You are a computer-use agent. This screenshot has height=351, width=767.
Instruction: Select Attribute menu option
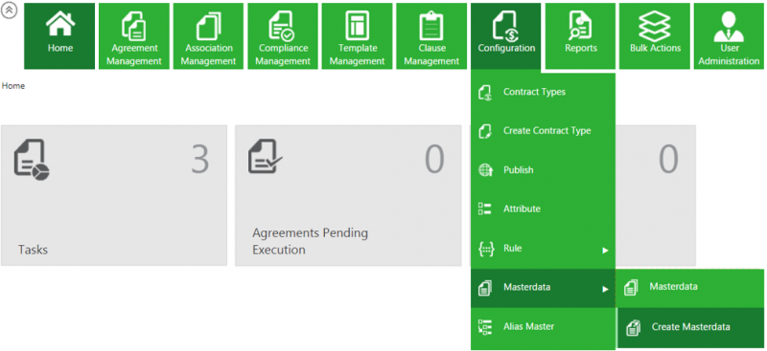point(543,209)
